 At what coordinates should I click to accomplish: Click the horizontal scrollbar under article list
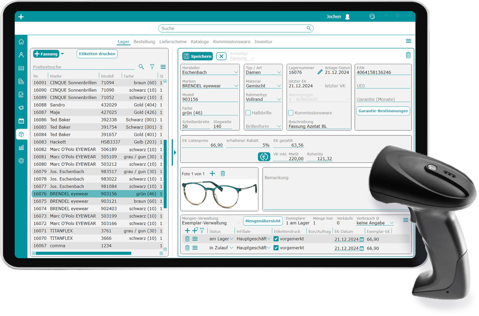[x=83, y=253]
